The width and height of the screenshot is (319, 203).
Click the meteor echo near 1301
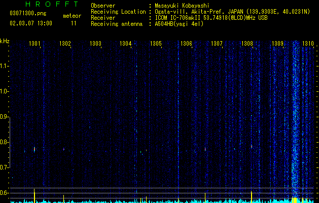[34, 149]
